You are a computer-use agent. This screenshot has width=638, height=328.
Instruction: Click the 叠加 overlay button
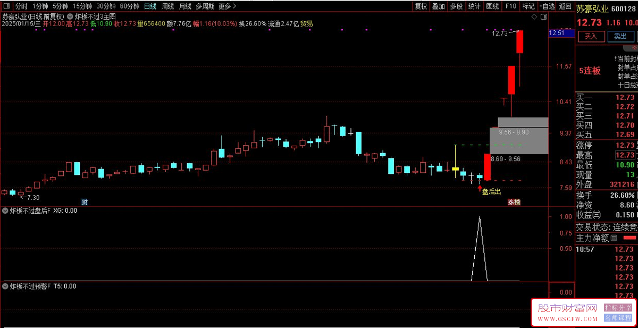pyautogui.click(x=439, y=6)
